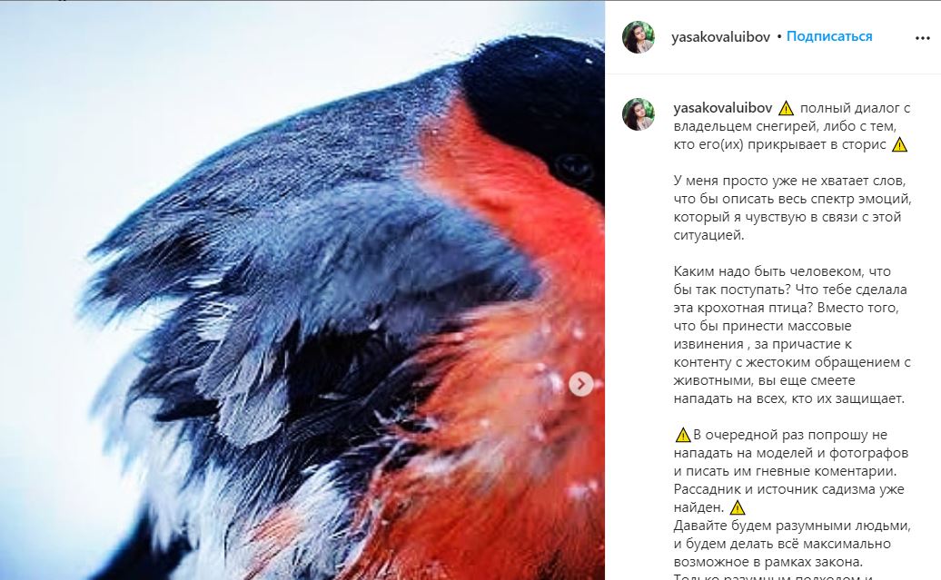Click the warning emoji after the word сторис
The image size is (941, 580).
[x=899, y=144]
